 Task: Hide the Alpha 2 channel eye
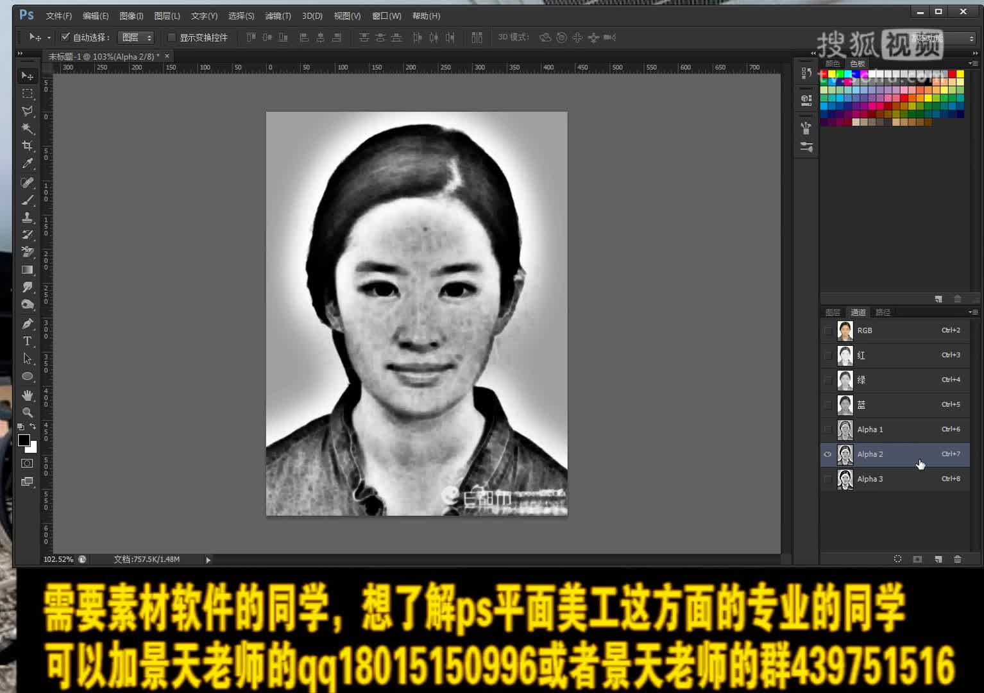click(827, 454)
